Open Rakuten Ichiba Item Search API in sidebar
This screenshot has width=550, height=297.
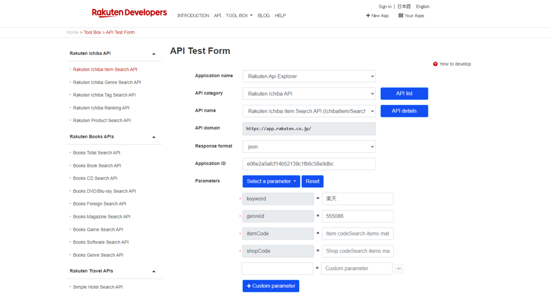pyautogui.click(x=105, y=69)
